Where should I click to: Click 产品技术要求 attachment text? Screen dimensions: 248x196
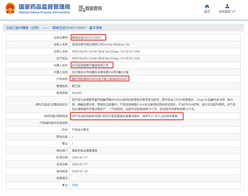(x=80, y=130)
